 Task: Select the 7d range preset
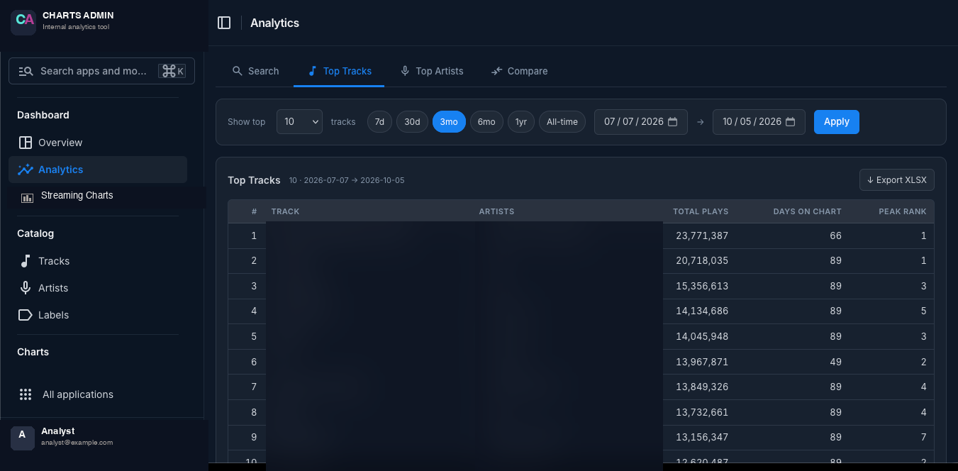(379, 122)
